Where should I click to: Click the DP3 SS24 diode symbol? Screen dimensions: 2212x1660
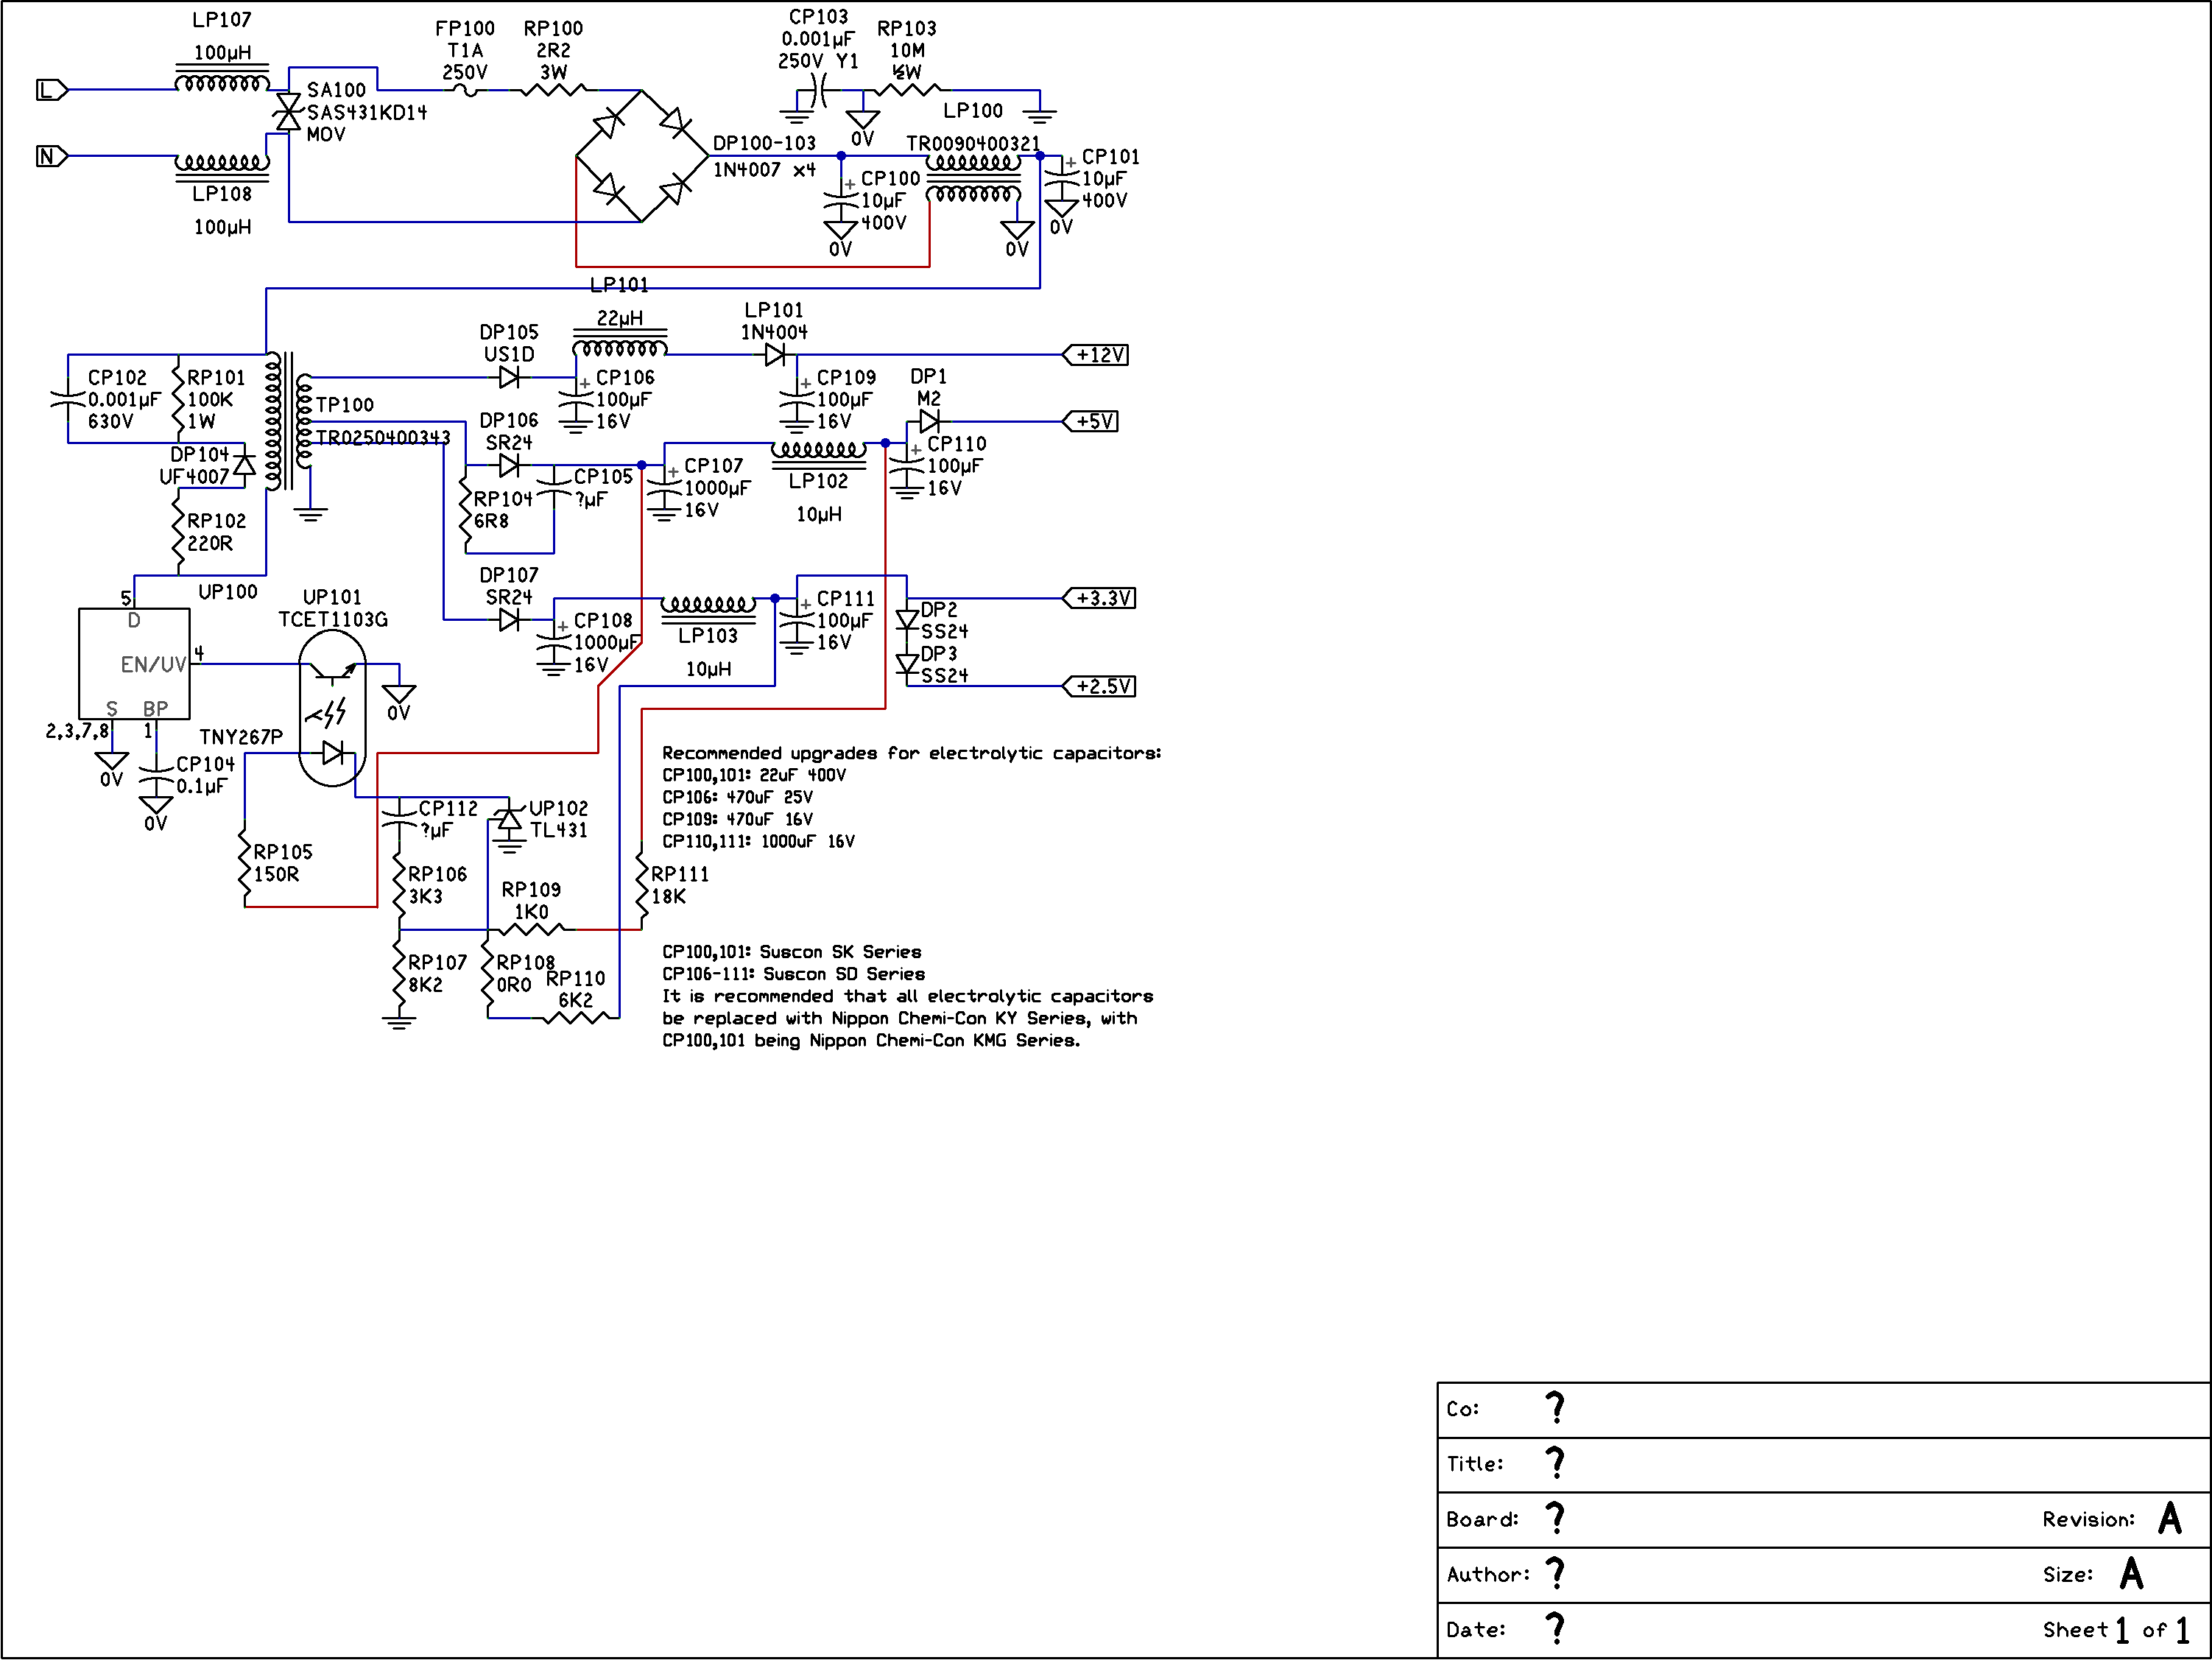[x=907, y=664]
